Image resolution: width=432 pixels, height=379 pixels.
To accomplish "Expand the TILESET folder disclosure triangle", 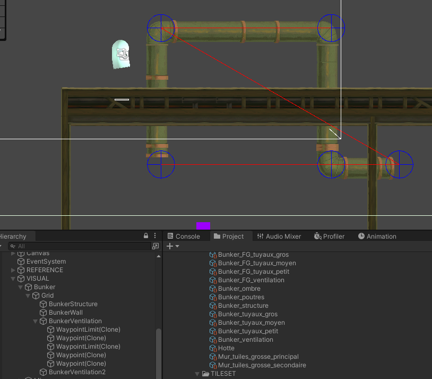I will tap(197, 374).
